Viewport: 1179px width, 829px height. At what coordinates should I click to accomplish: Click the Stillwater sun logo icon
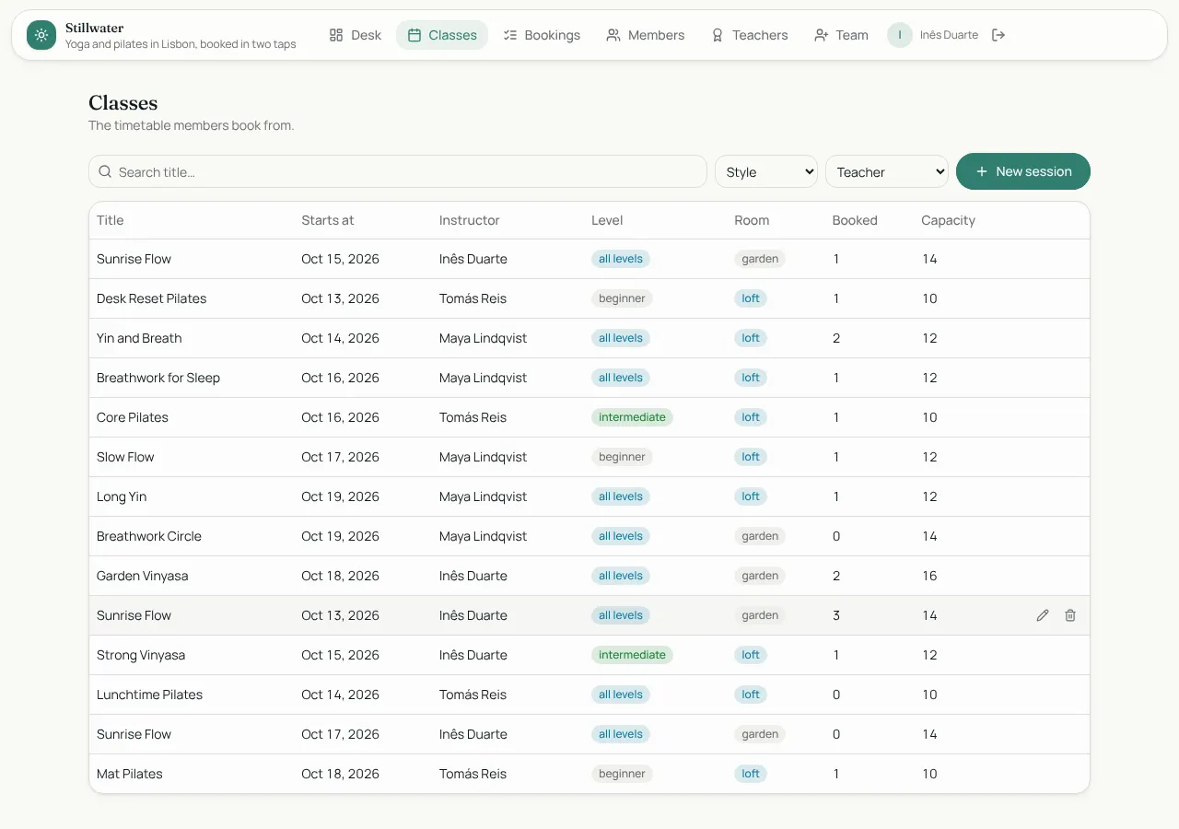[41, 35]
